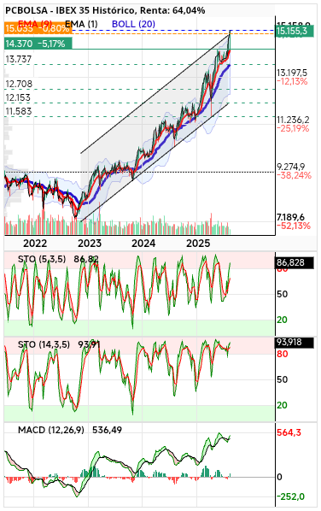This screenshot has width=321, height=511.
Task: Click the orange 15.035 -0,80% level tag
Action: [x=38, y=28]
